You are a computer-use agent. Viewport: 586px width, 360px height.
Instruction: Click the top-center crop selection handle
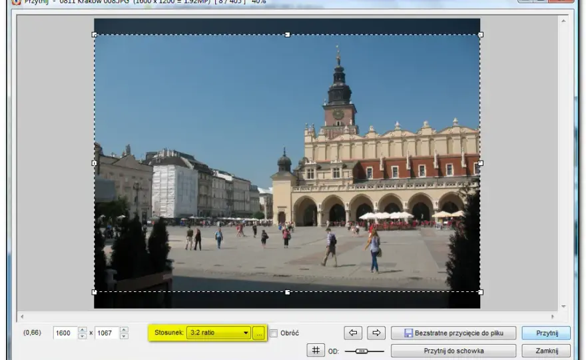(288, 35)
